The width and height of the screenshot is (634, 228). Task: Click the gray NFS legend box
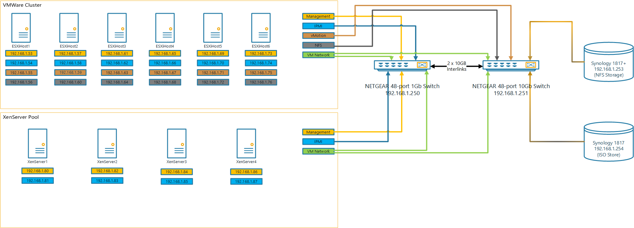318,45
